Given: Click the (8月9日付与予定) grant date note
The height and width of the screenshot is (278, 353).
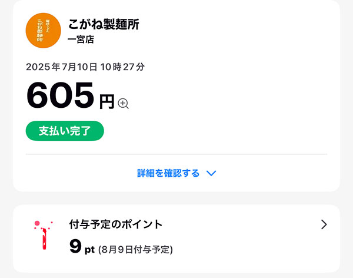Looking at the screenshot, I should (136, 250).
